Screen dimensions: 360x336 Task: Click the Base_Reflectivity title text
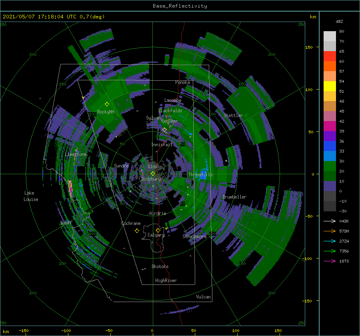tap(180, 6)
